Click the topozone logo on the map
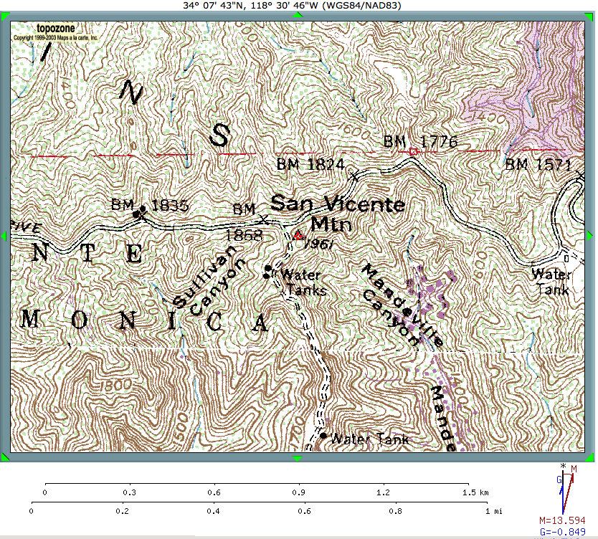The width and height of the screenshot is (598, 539). click(x=57, y=29)
